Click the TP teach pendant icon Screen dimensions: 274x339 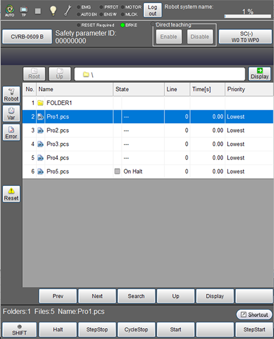point(24,11)
